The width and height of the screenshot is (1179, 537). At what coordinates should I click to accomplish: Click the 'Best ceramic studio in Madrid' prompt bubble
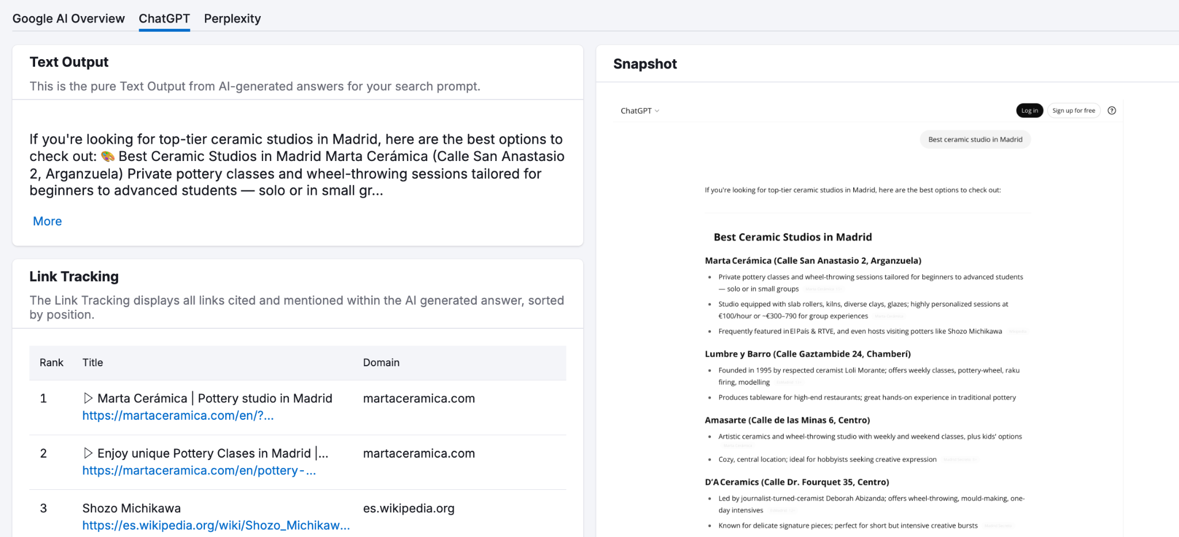tap(975, 140)
